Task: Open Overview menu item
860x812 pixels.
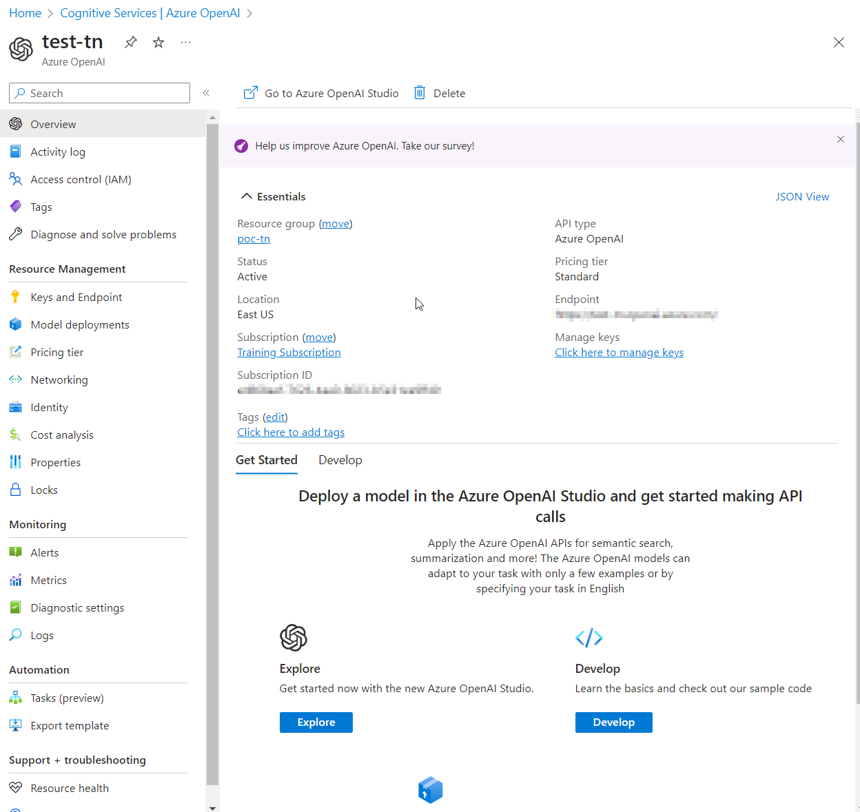Action: pyautogui.click(x=103, y=124)
